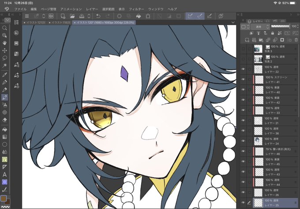Click the Transform scale icon in the command bar
The image size is (300, 209).
click(x=148, y=16)
